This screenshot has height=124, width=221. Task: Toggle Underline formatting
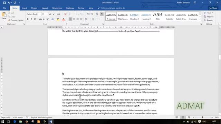pos(35,19)
